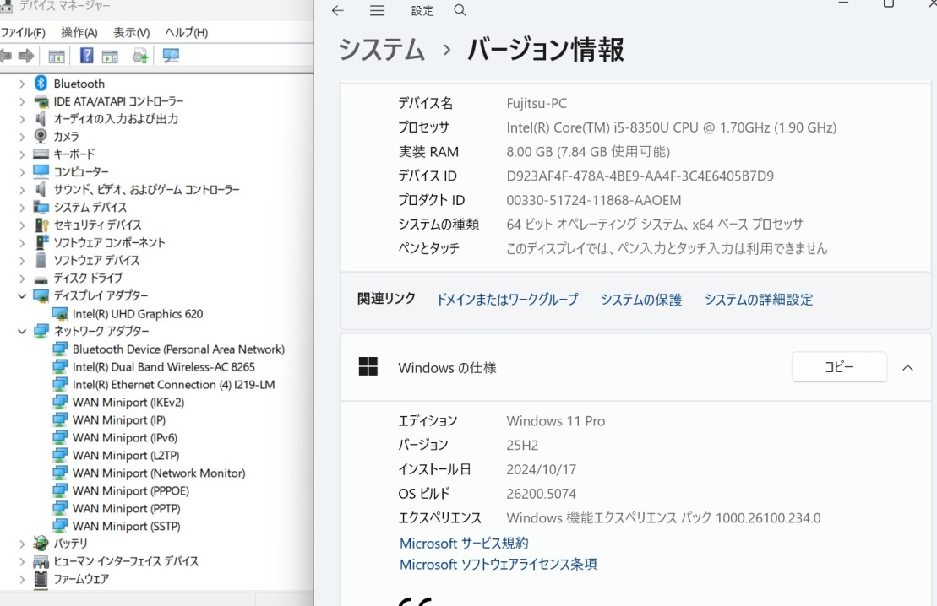Expand the Bluetooth tree node
The image size is (937, 606).
pos(22,84)
